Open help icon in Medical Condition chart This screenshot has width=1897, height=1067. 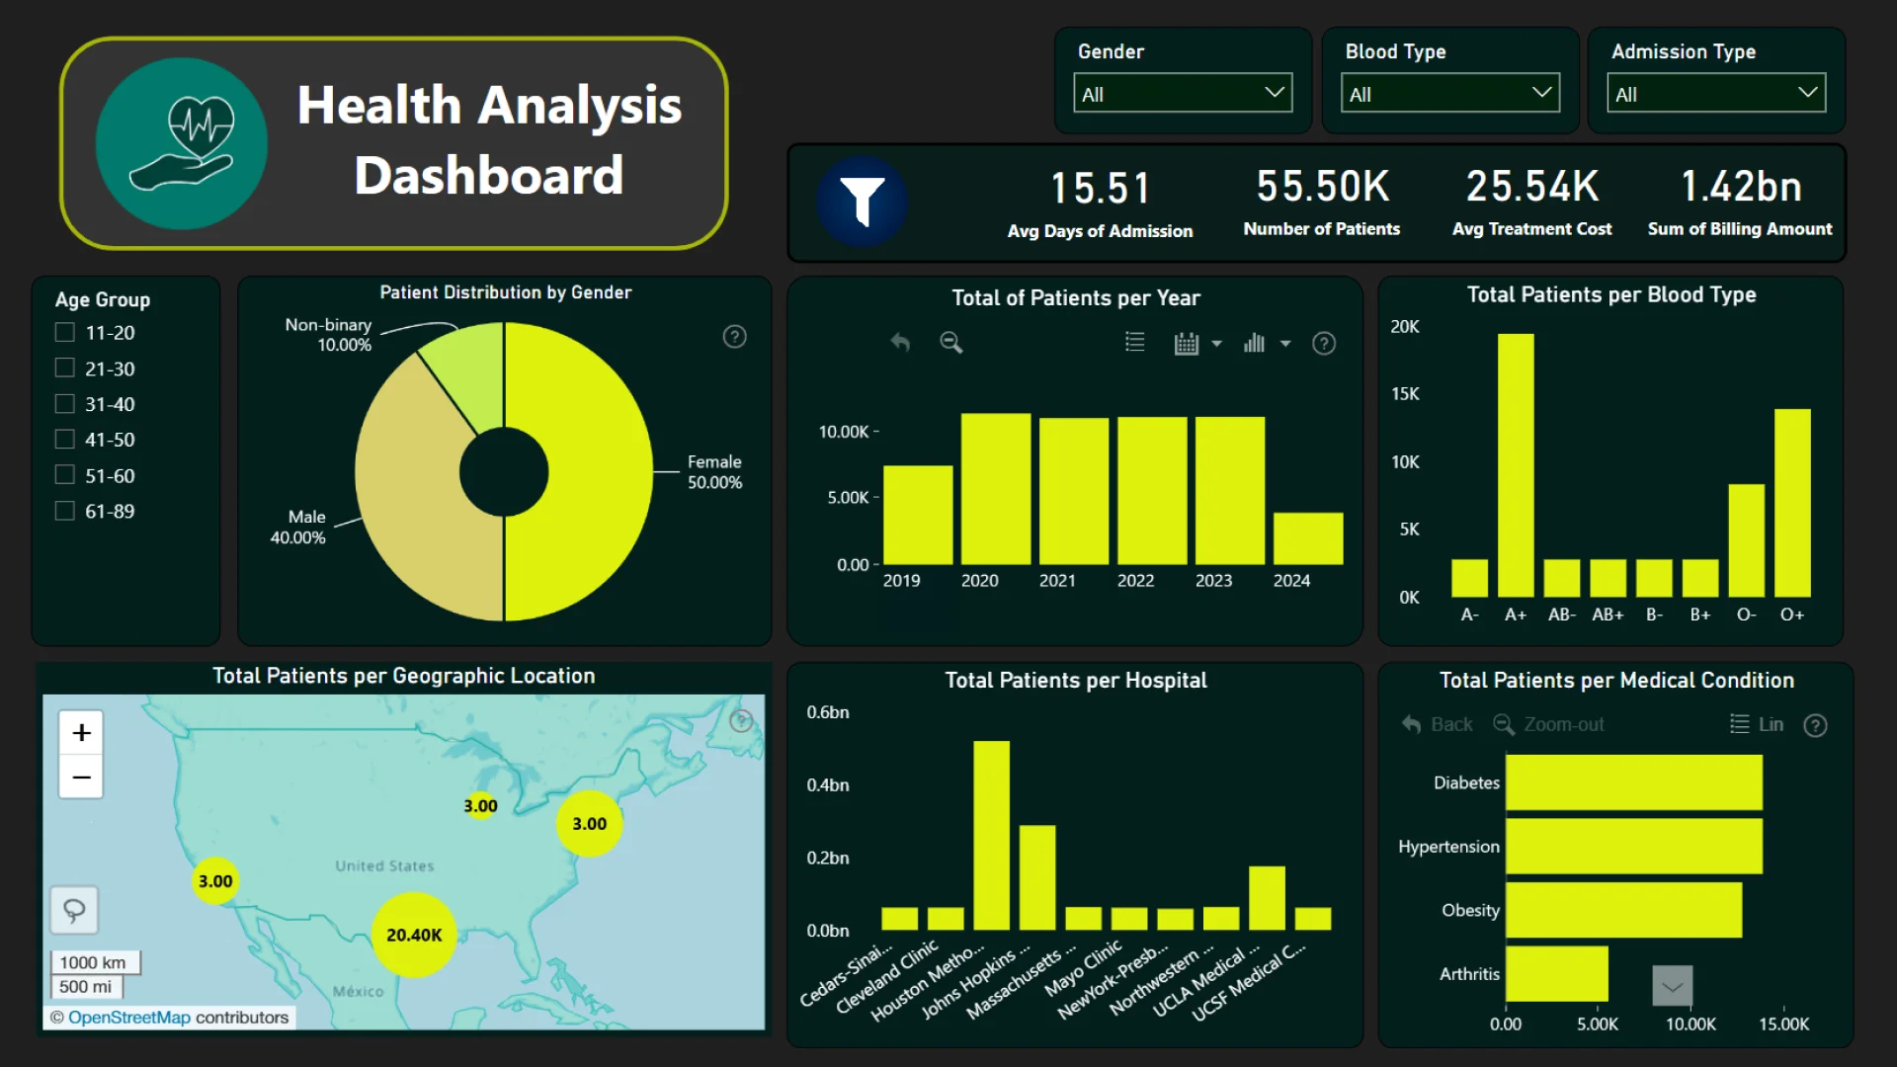[1815, 725]
